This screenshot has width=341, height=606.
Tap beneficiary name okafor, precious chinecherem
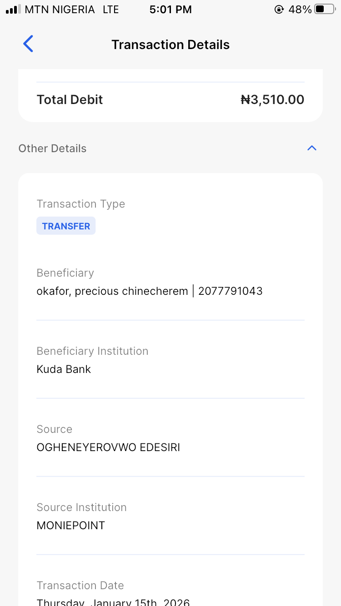[x=112, y=291]
